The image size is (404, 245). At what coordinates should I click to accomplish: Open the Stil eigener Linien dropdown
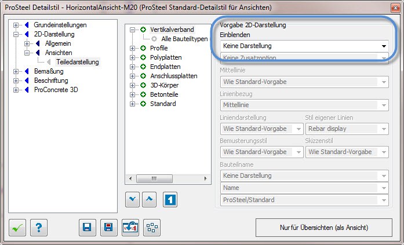tap(347, 129)
